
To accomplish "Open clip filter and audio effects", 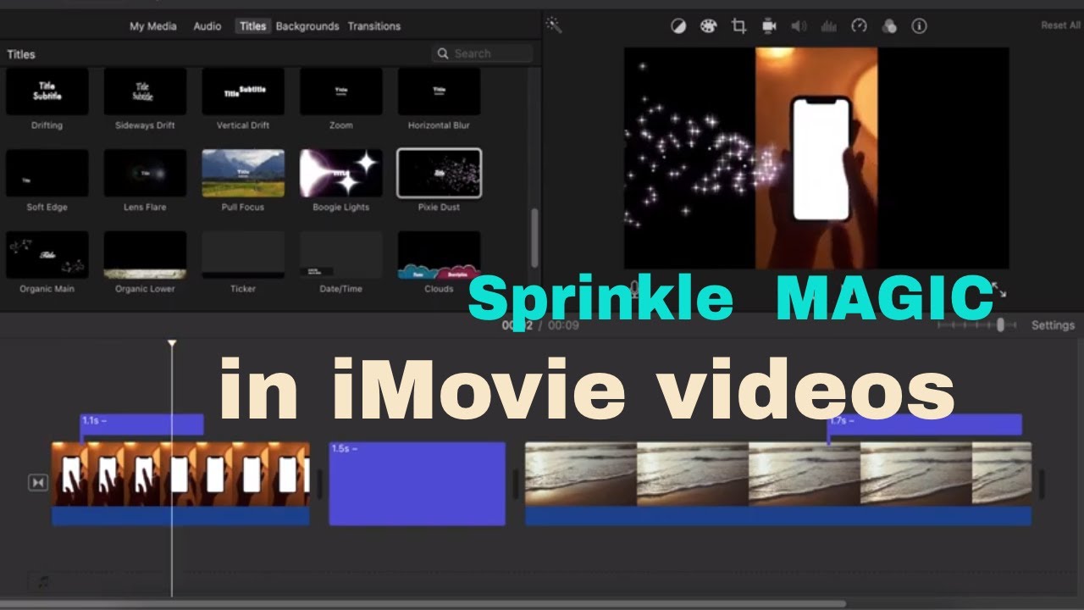I will pyautogui.click(x=888, y=26).
